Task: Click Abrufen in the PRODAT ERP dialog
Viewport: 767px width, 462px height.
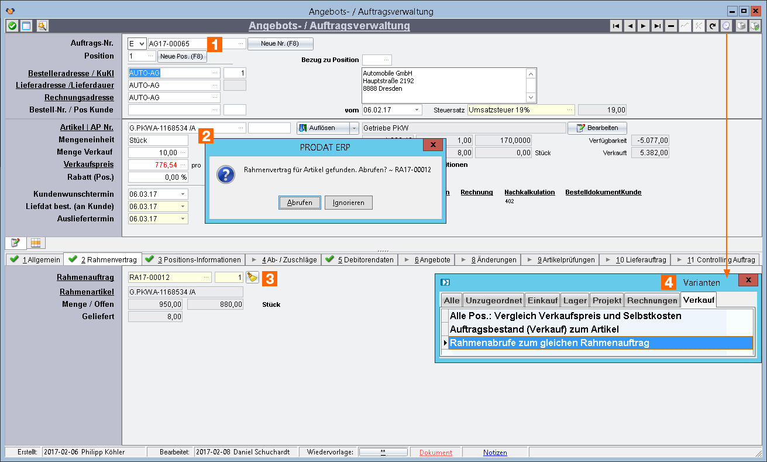Action: (300, 203)
